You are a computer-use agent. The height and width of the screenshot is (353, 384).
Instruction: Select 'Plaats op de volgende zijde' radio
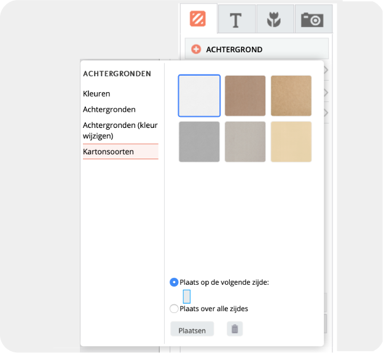174,282
